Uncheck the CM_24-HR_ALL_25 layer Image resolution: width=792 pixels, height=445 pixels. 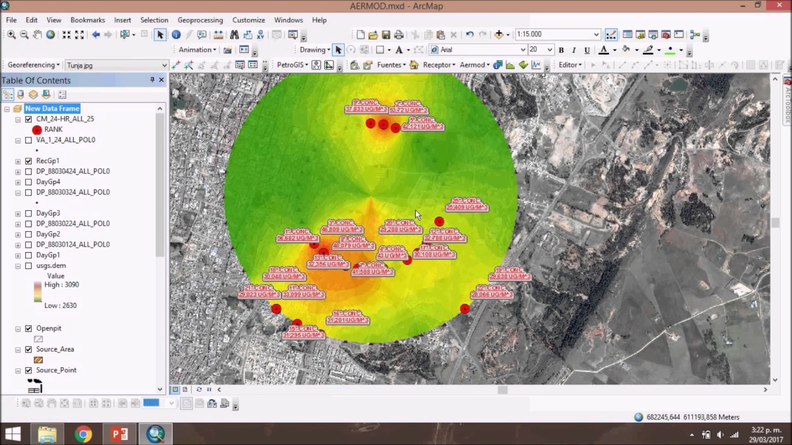pyautogui.click(x=28, y=119)
